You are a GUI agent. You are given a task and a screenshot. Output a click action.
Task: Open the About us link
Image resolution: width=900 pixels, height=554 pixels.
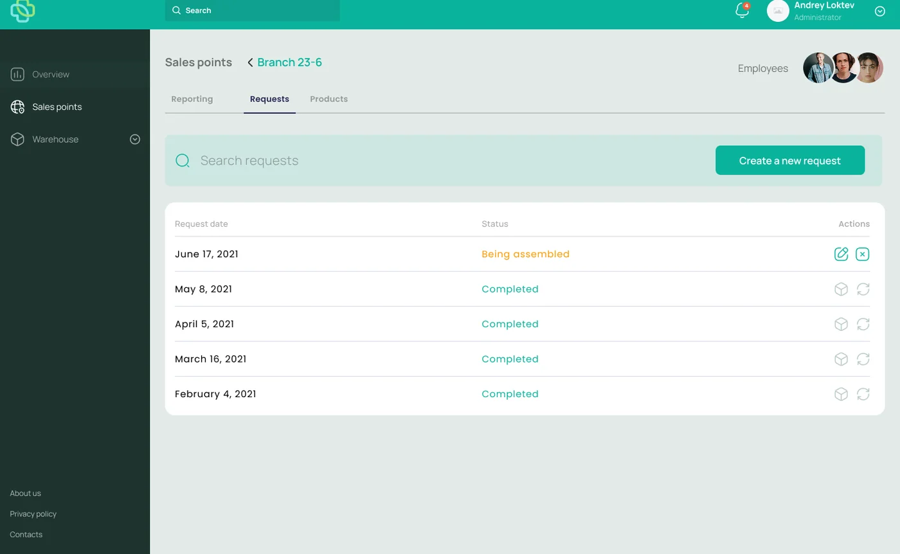coord(25,494)
